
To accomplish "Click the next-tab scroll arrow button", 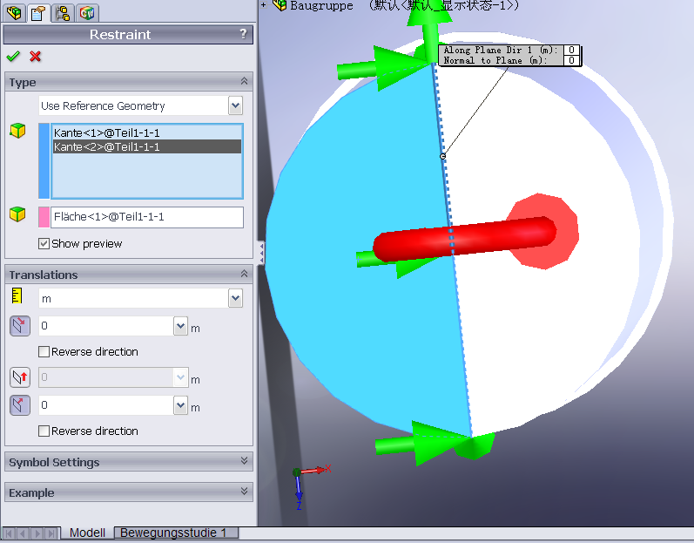I will click(x=37, y=533).
